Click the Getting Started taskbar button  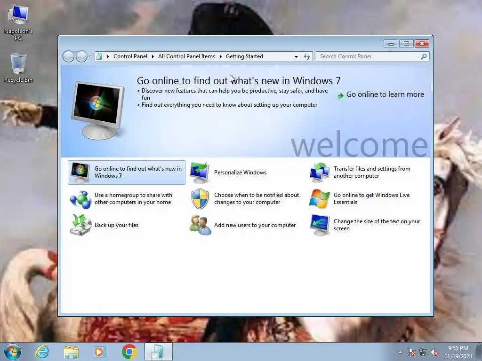158,352
